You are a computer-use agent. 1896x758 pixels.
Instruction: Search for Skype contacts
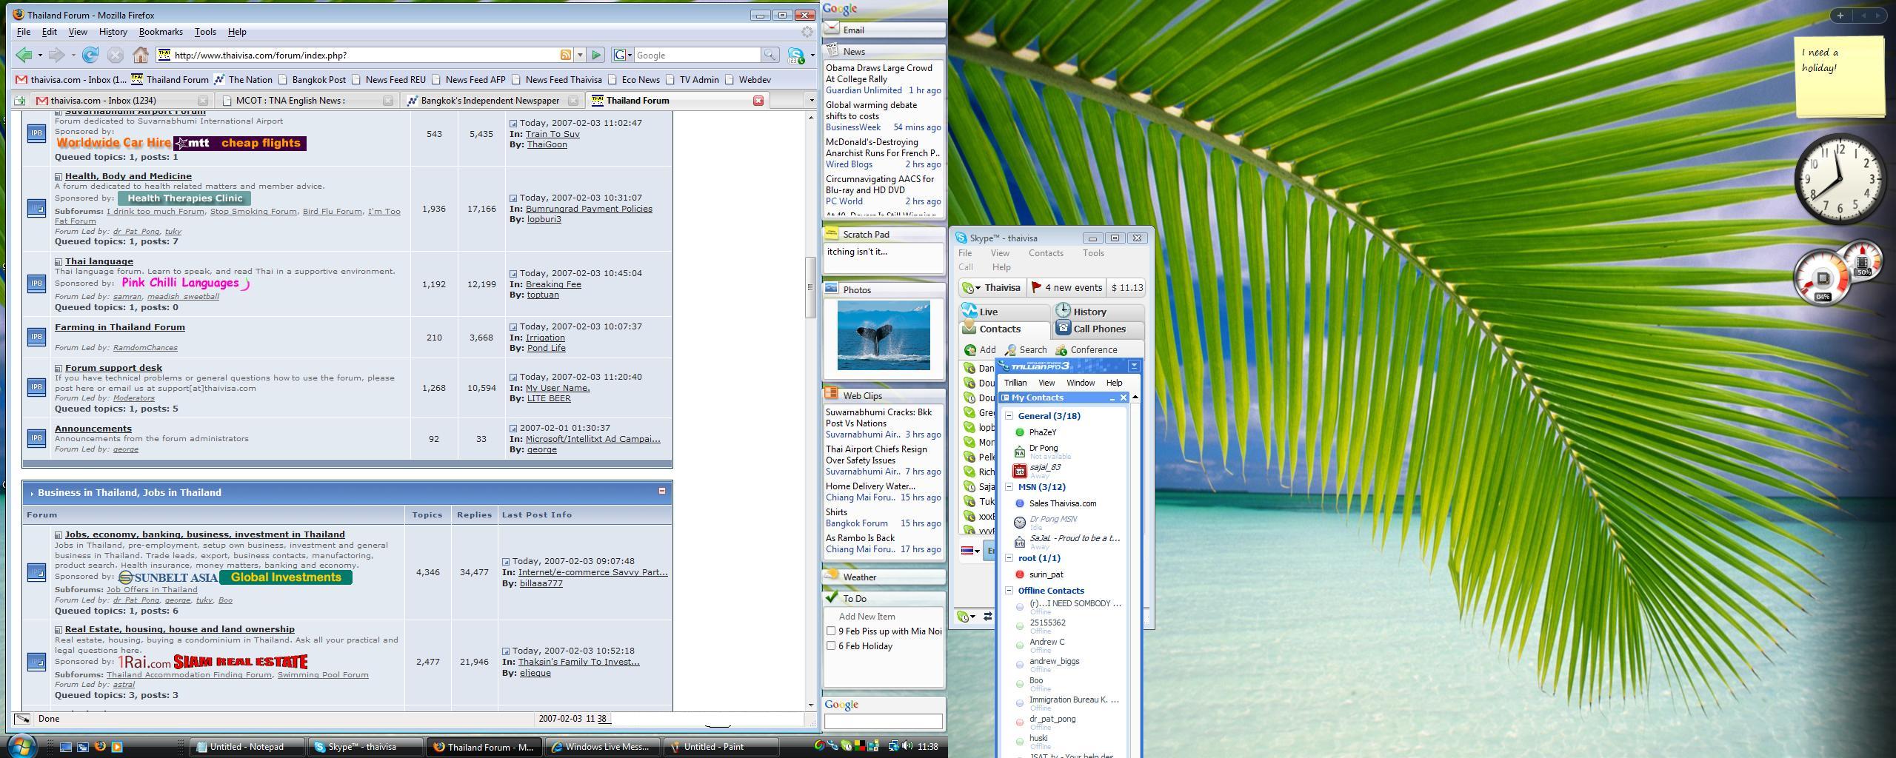click(1026, 349)
